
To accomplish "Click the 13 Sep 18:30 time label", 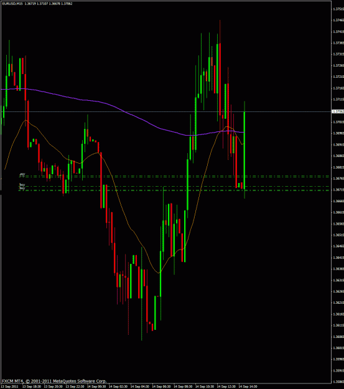I will pyautogui.click(x=32, y=387).
